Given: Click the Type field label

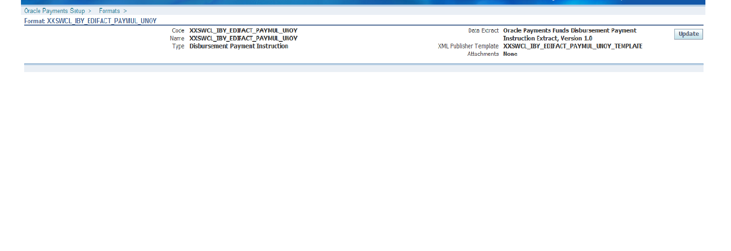Looking at the screenshot, I should tap(178, 46).
